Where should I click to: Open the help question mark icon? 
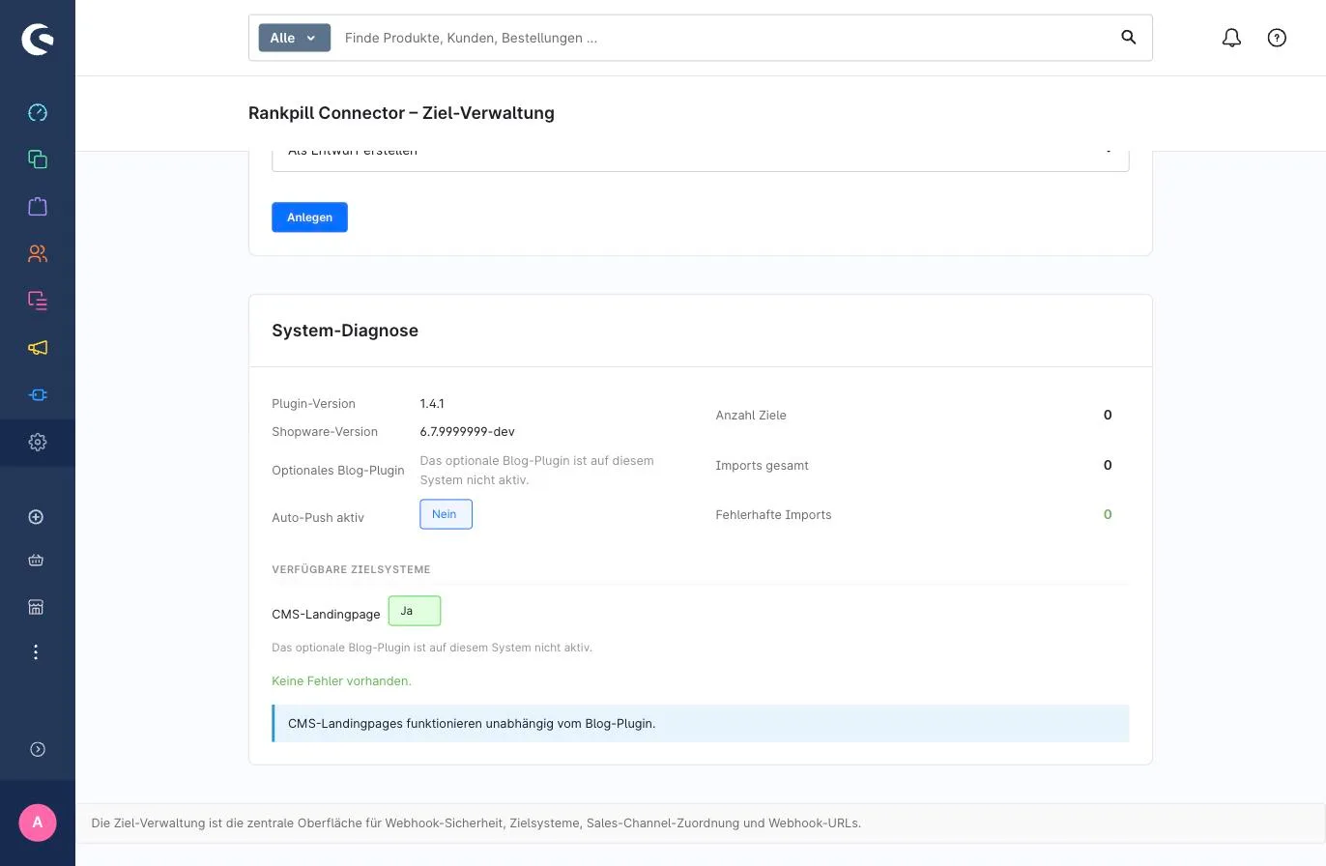click(1277, 38)
